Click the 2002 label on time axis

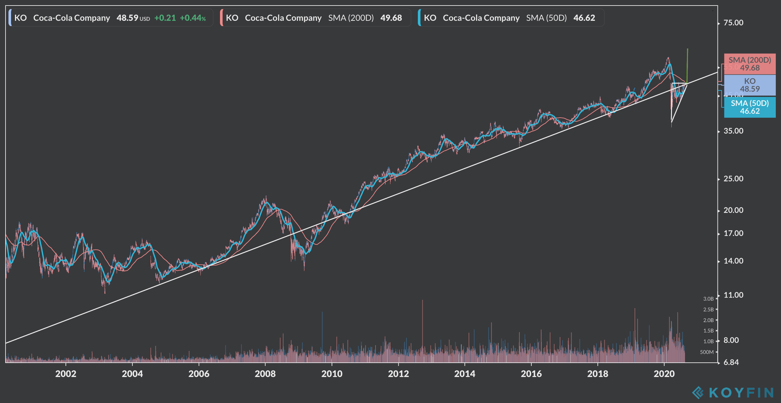[66, 374]
